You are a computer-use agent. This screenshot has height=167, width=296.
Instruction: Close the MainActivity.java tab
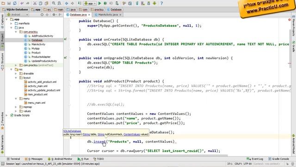(x=120, y=14)
